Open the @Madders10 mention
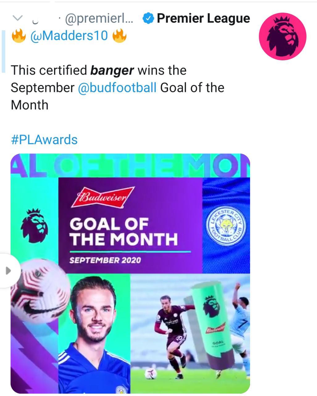The width and height of the screenshot is (317, 396). pyautogui.click(x=69, y=36)
